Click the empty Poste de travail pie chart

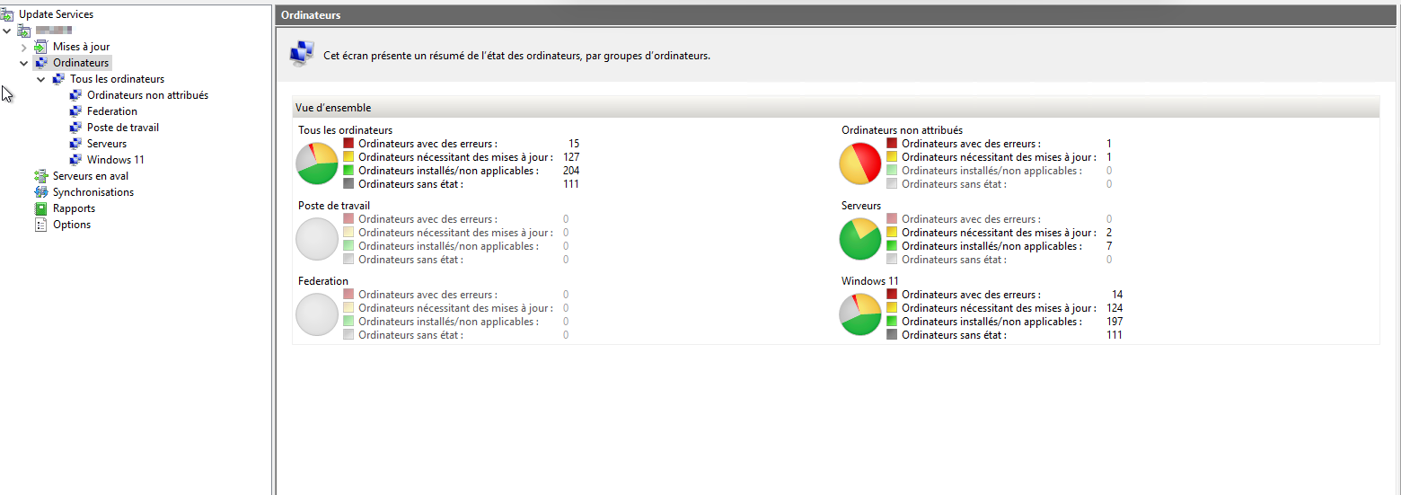317,239
